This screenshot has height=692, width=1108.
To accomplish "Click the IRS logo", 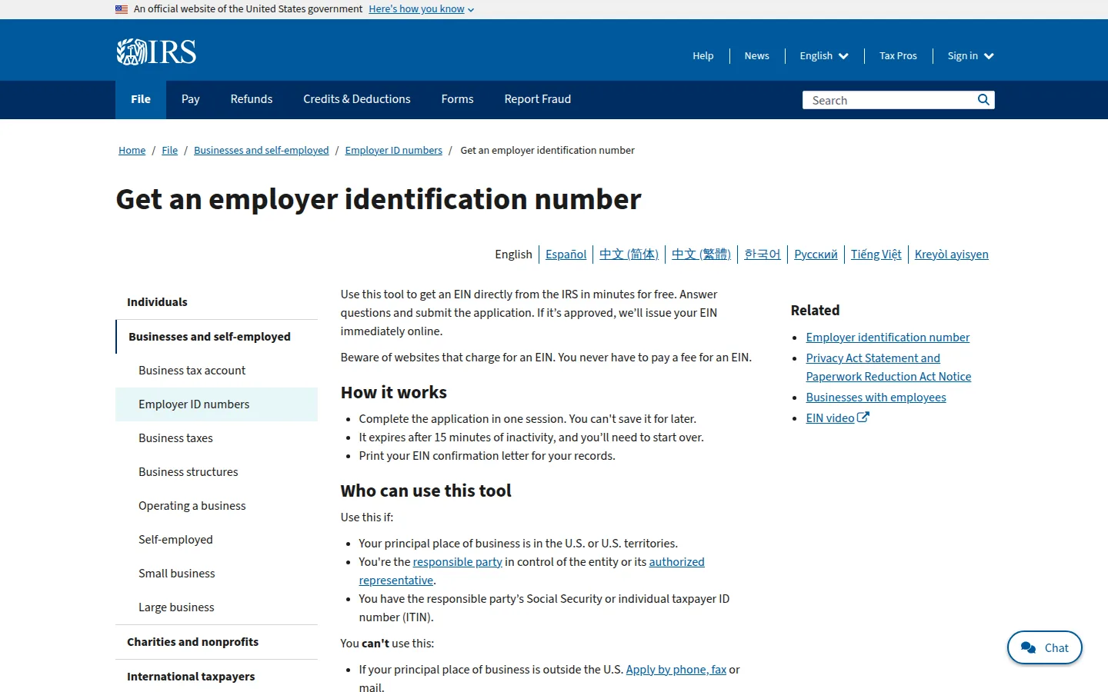I will coord(156,52).
